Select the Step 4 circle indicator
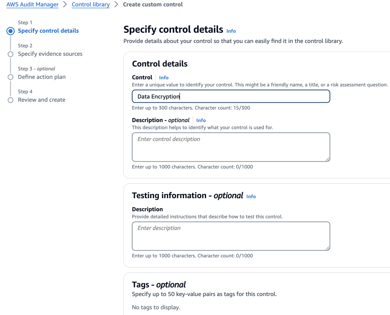390x315 pixels. (x=11, y=100)
